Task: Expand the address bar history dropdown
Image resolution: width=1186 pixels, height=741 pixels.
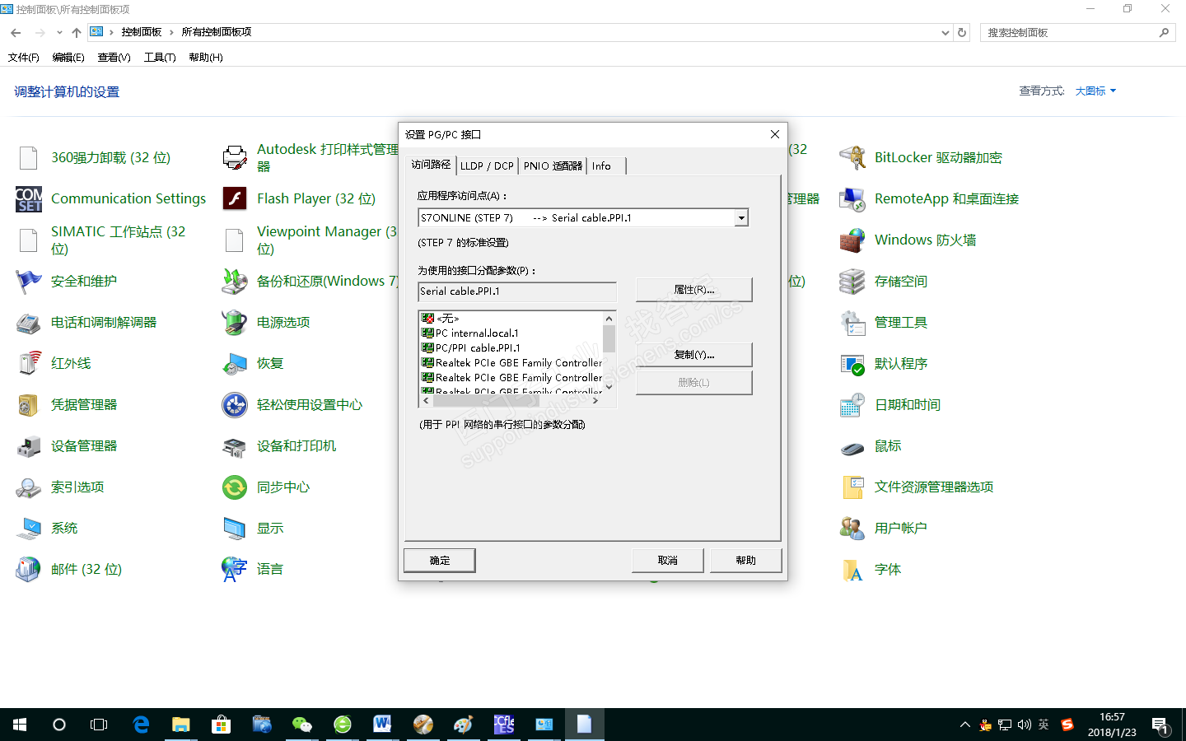Action: pyautogui.click(x=945, y=33)
